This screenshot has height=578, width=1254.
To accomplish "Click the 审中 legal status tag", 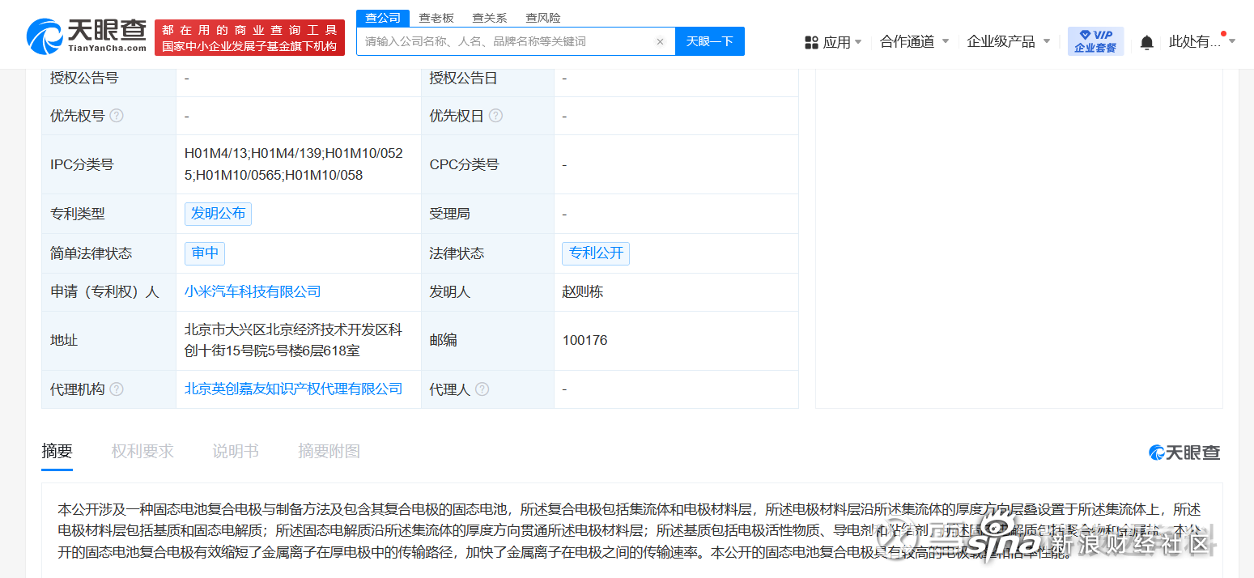I will (x=205, y=253).
